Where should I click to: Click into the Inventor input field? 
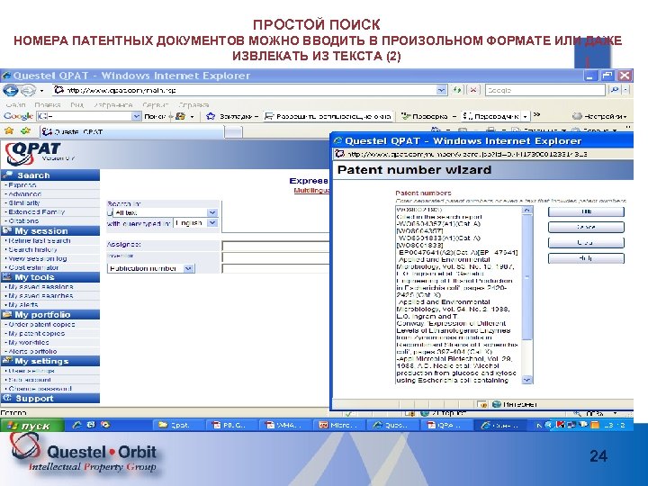275,256
